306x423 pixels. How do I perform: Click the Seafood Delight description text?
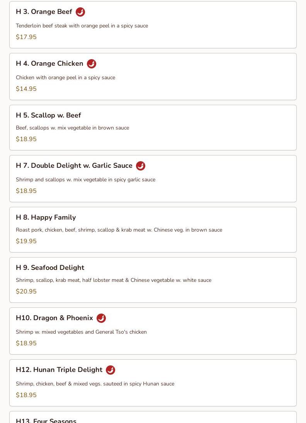pyautogui.click(x=114, y=280)
